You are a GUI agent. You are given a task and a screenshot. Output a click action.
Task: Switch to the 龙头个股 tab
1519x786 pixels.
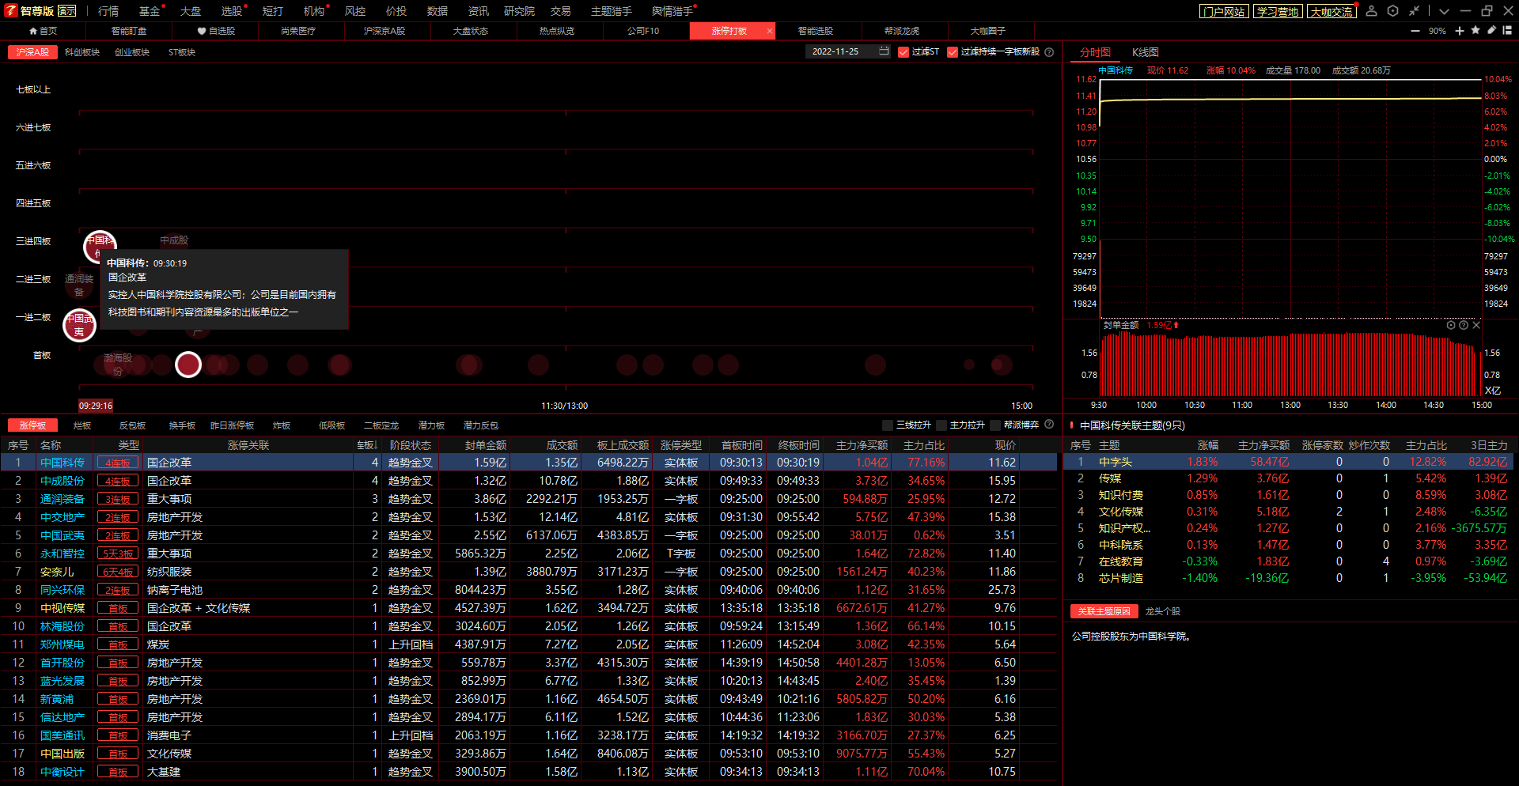coord(1162,611)
